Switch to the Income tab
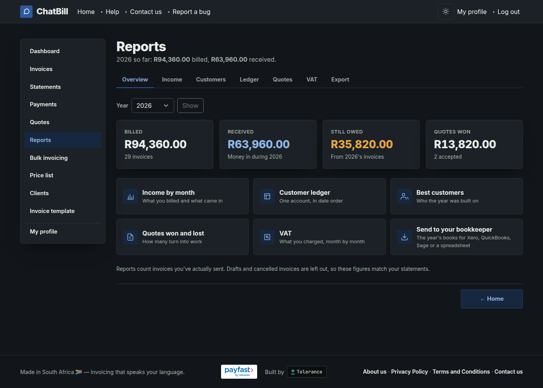Screen dimensions: 543x388 click(x=172, y=80)
